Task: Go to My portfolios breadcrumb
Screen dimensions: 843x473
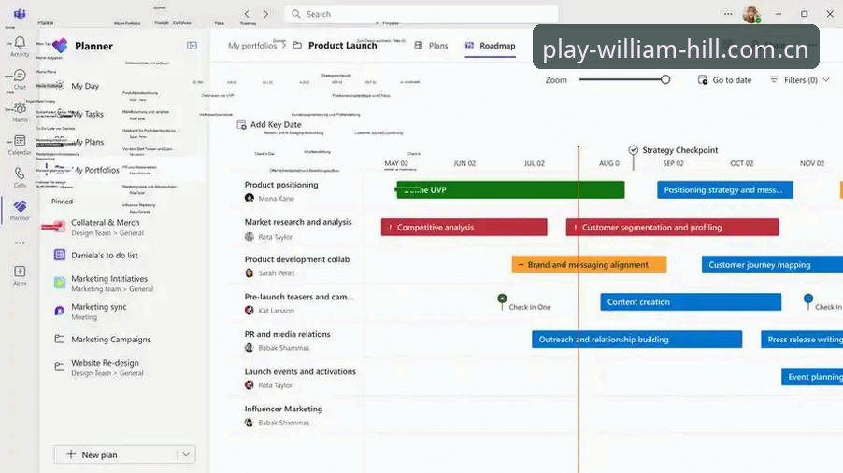Action: 252,46
